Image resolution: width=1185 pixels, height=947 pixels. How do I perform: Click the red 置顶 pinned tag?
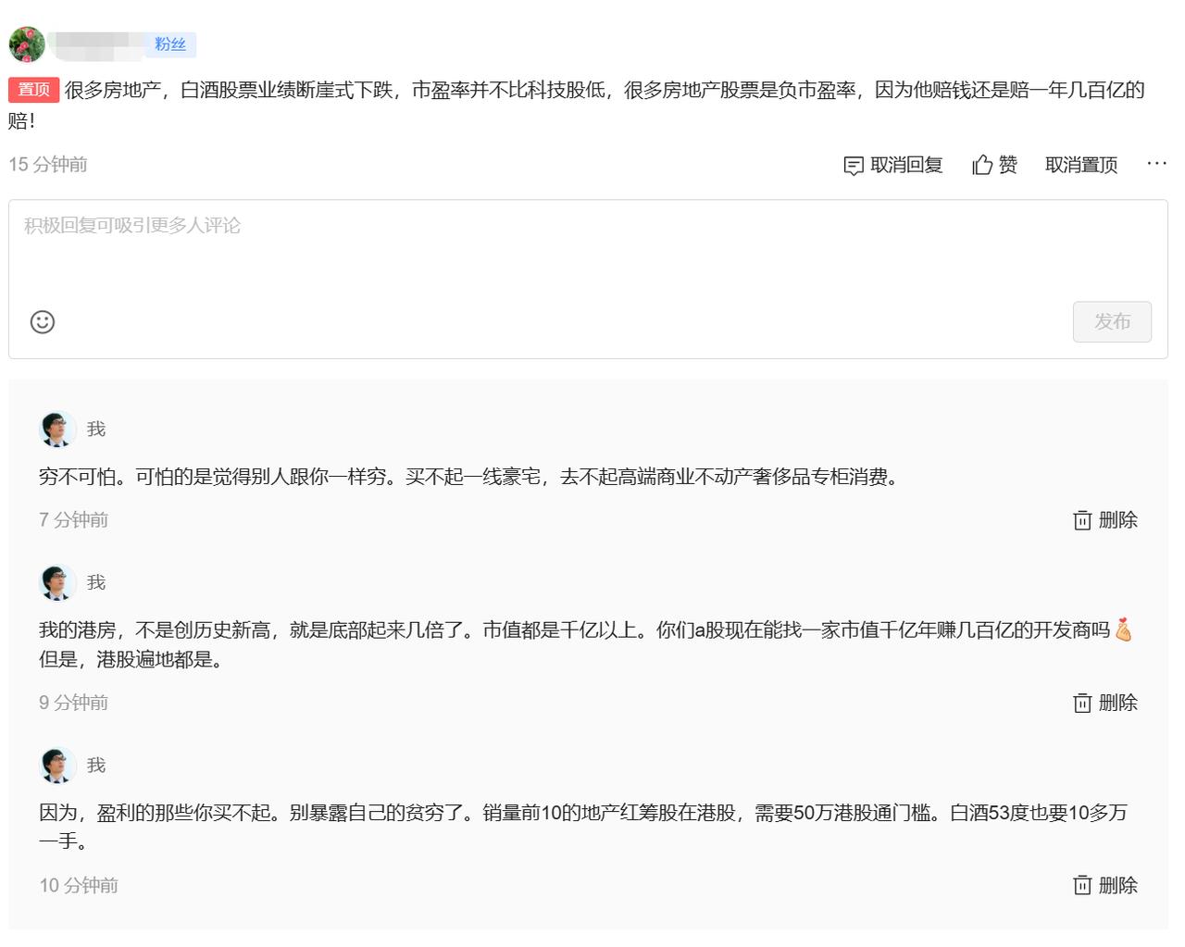point(34,90)
